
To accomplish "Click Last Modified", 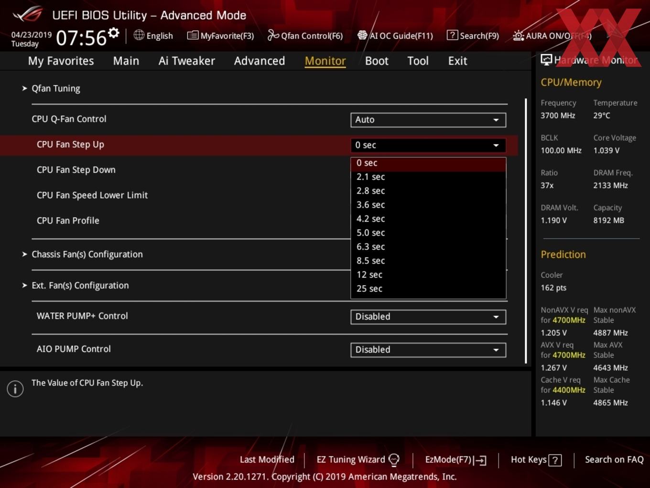I will (267, 459).
